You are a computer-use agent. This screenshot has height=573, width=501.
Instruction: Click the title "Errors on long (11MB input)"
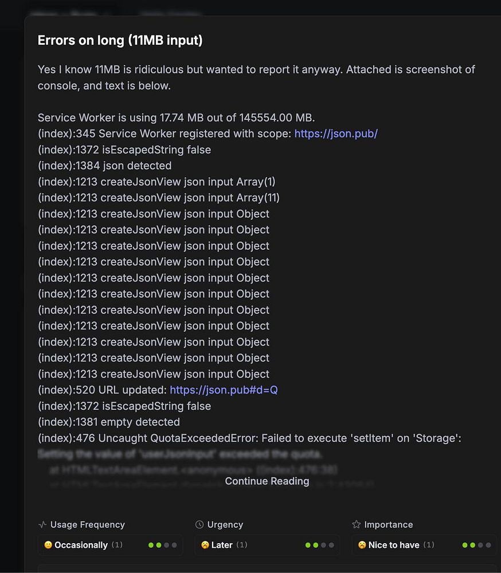click(x=120, y=40)
